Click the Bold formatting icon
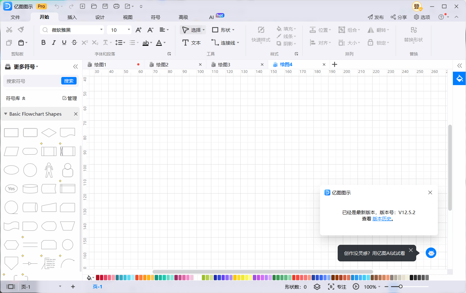This screenshot has height=293, width=466. pyautogui.click(x=43, y=43)
